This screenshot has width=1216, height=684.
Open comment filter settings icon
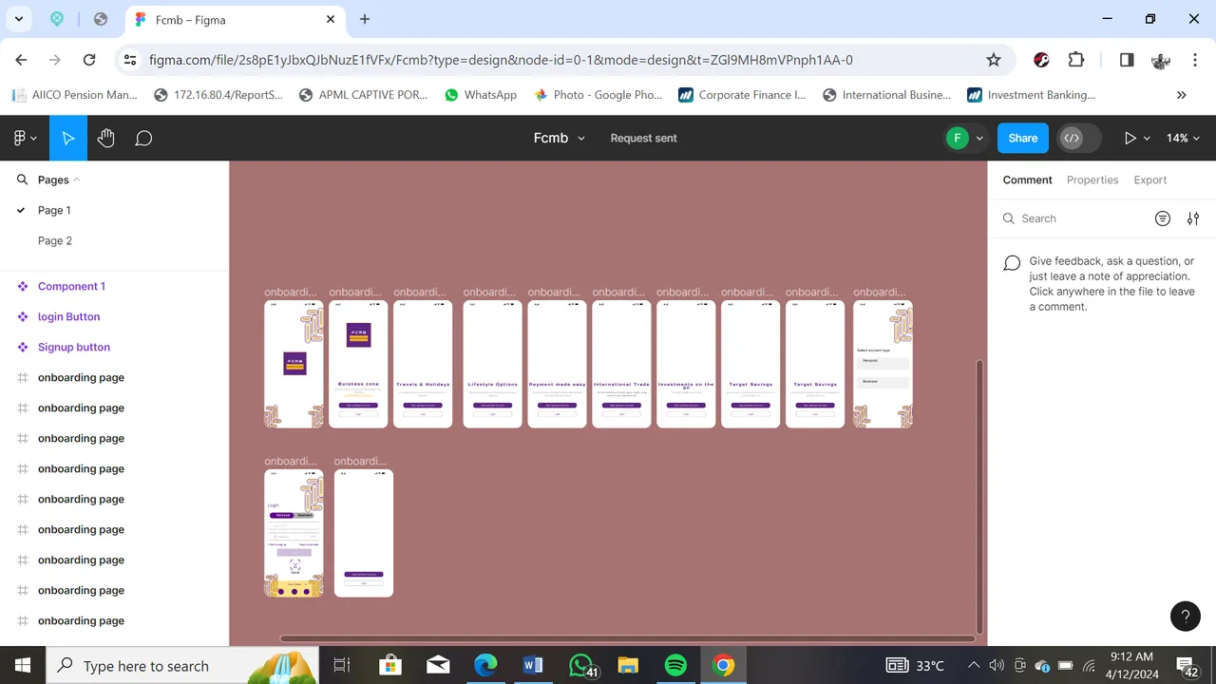1193,218
